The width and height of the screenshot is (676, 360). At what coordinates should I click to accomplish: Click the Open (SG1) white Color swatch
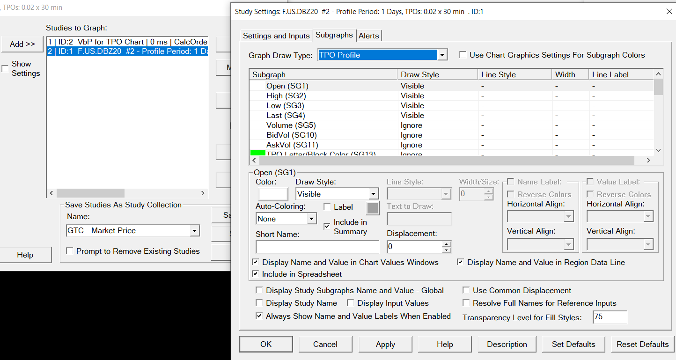(273, 194)
